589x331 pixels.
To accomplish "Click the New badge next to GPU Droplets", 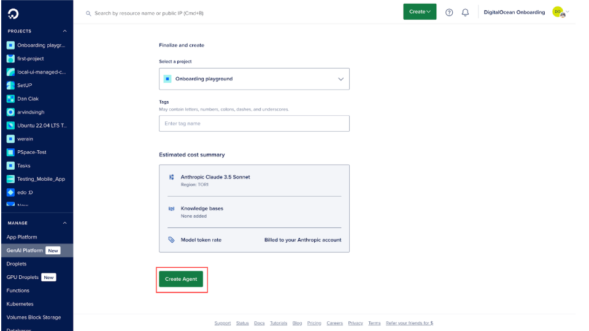I will pos(48,277).
